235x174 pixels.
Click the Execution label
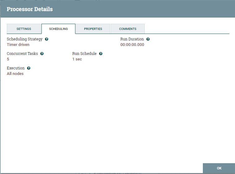(x=15, y=68)
